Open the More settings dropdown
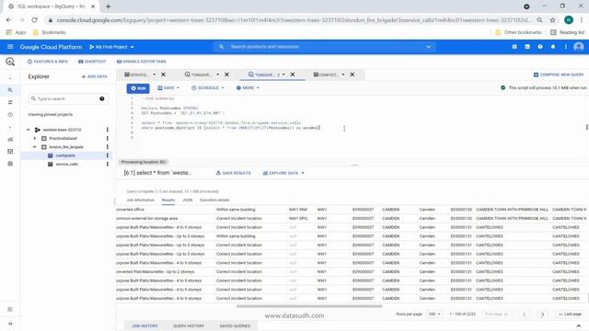The width and height of the screenshot is (589, 331). tap(248, 88)
